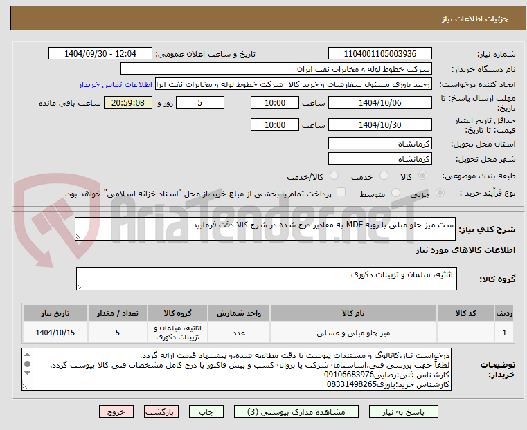
Task: Click the price validity date 1404/10/30 field
Action: tap(379, 124)
